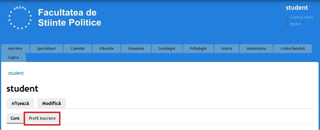The height and width of the screenshot is (130, 320).
Task: Click the student heading in the top-right block
Action: point(297,8)
